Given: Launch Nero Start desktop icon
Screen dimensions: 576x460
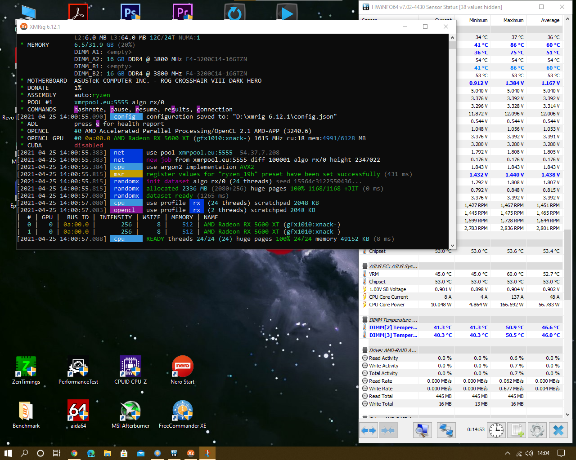Looking at the screenshot, I should point(183,371).
